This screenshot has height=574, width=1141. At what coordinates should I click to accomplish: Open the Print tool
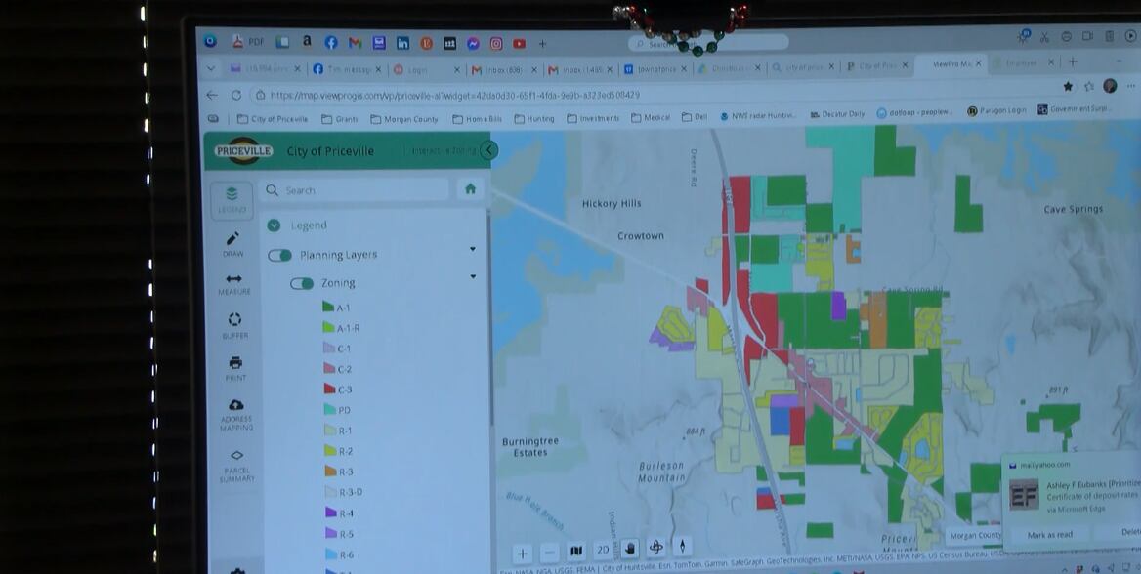pyautogui.click(x=235, y=368)
